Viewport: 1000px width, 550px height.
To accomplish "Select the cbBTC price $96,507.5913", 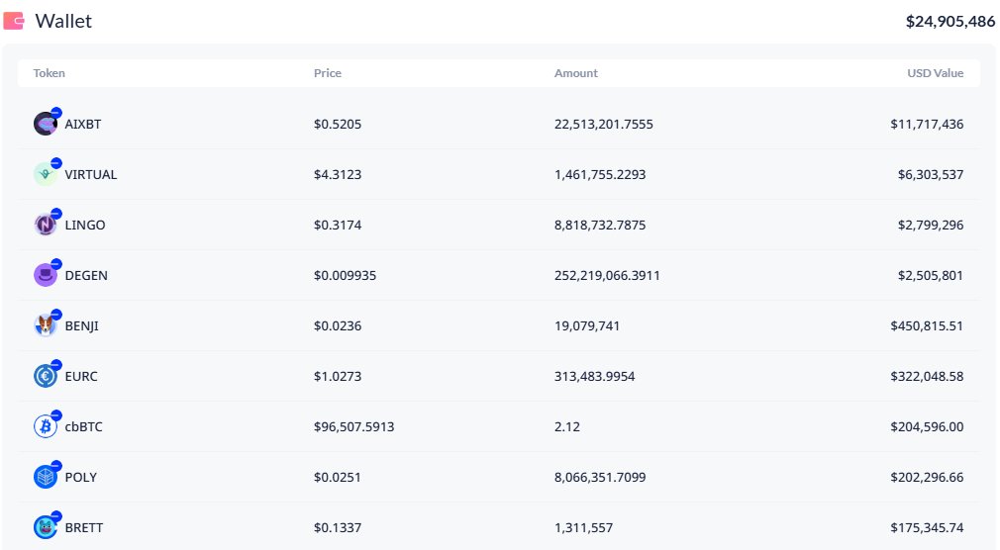I will click(353, 426).
